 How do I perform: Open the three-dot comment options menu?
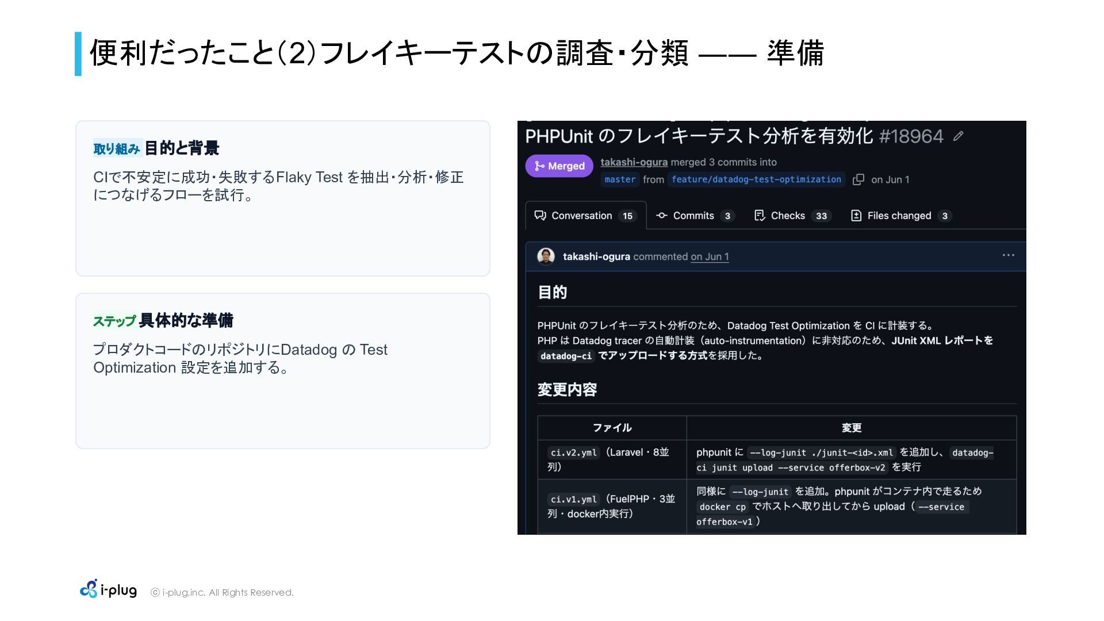(1008, 255)
